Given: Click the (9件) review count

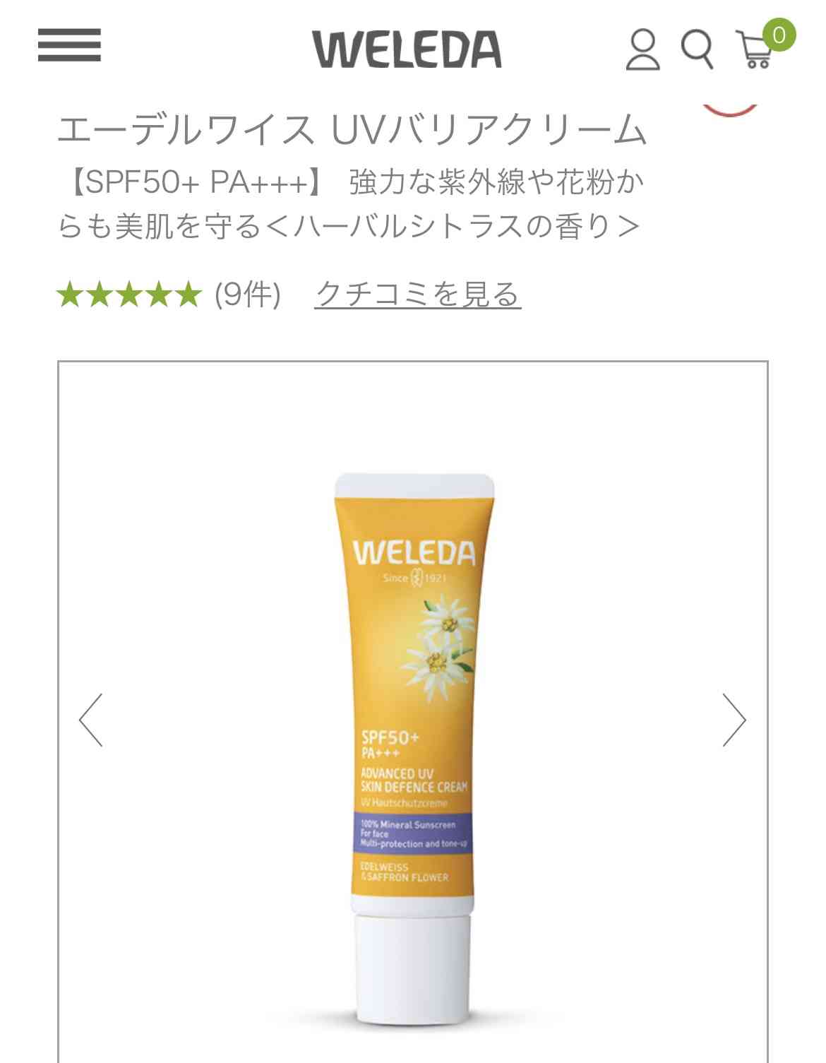Looking at the screenshot, I should click(x=248, y=294).
